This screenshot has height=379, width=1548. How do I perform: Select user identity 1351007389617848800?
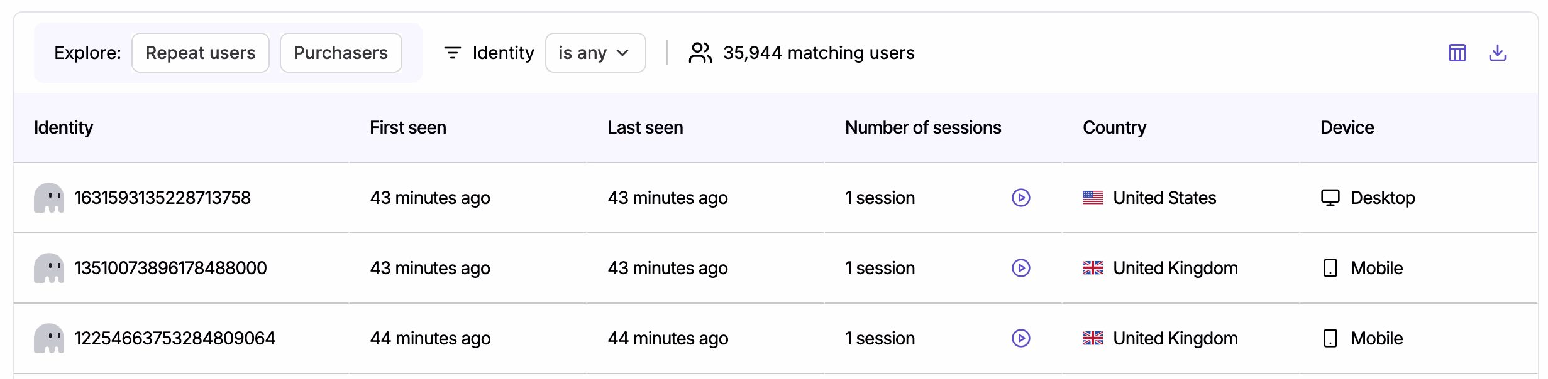(170, 268)
